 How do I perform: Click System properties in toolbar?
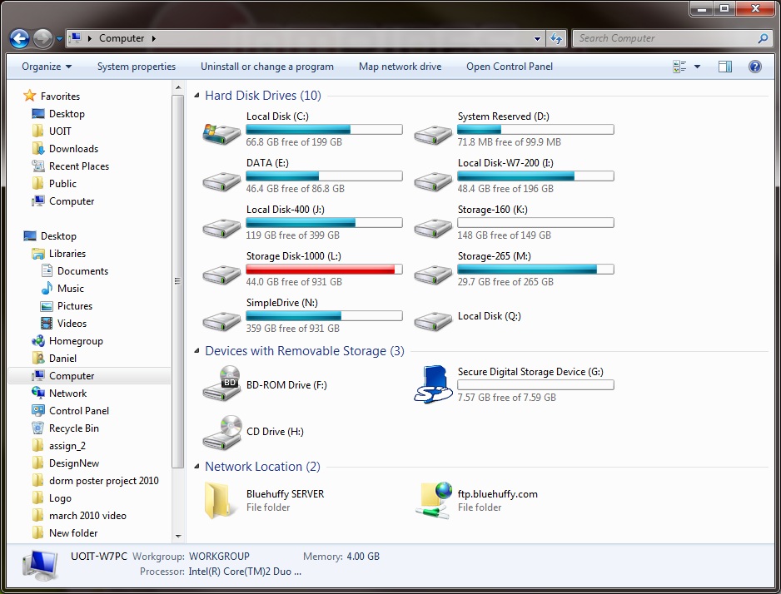[136, 67]
